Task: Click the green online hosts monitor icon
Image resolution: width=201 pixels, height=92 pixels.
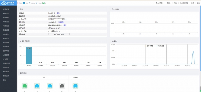Action: [43, 3]
